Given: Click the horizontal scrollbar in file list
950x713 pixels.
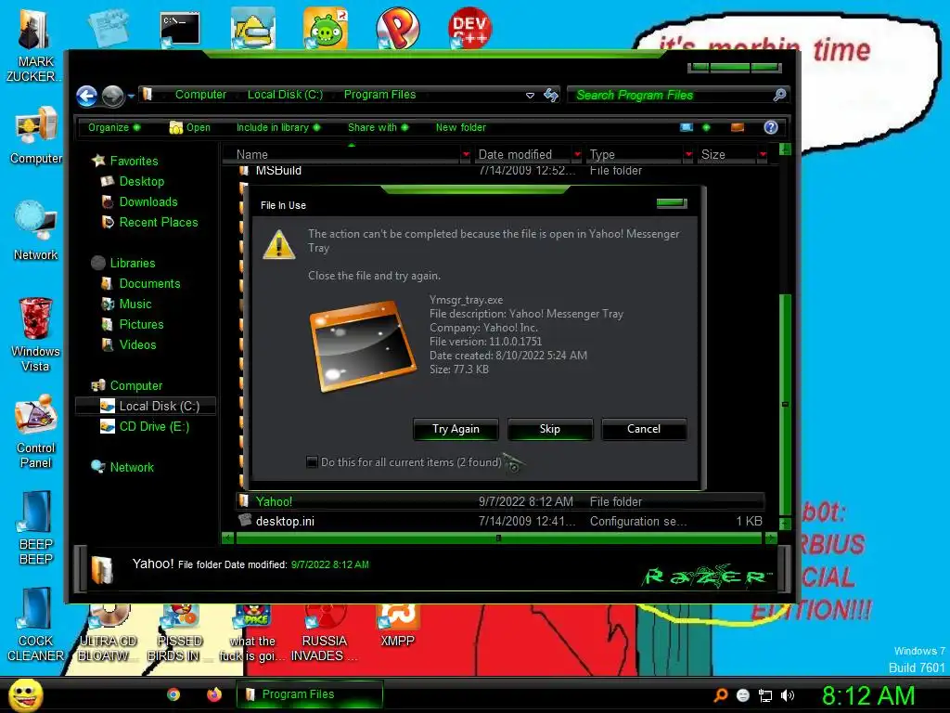Looking at the screenshot, I should [x=498, y=538].
